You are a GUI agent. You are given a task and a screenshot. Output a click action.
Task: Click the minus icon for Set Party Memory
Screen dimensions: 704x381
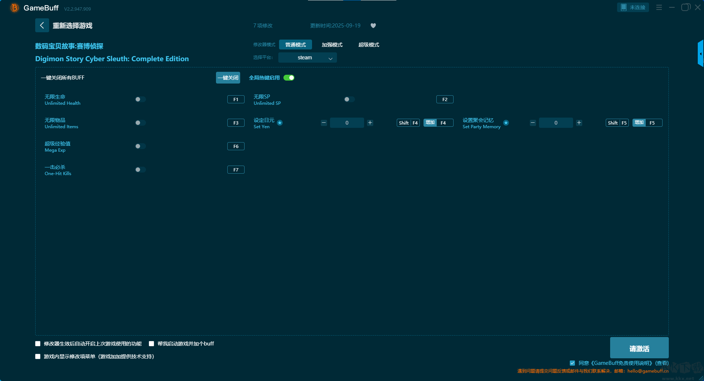[533, 123]
